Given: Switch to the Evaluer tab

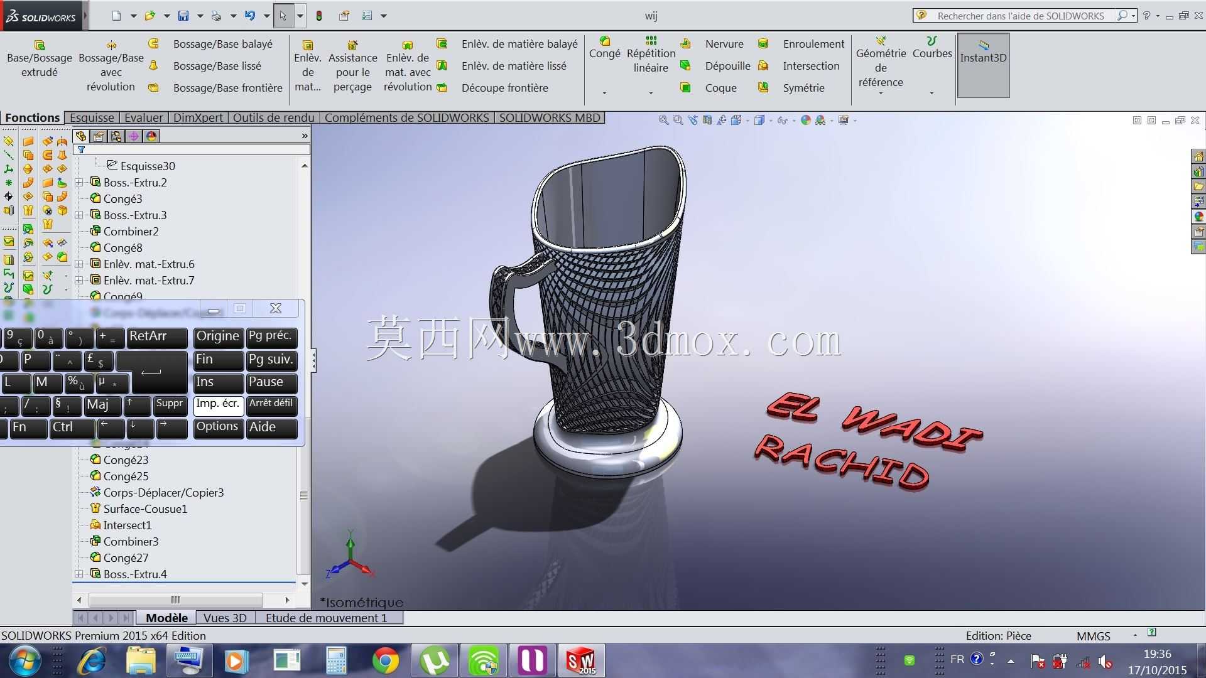Looking at the screenshot, I should coord(143,117).
